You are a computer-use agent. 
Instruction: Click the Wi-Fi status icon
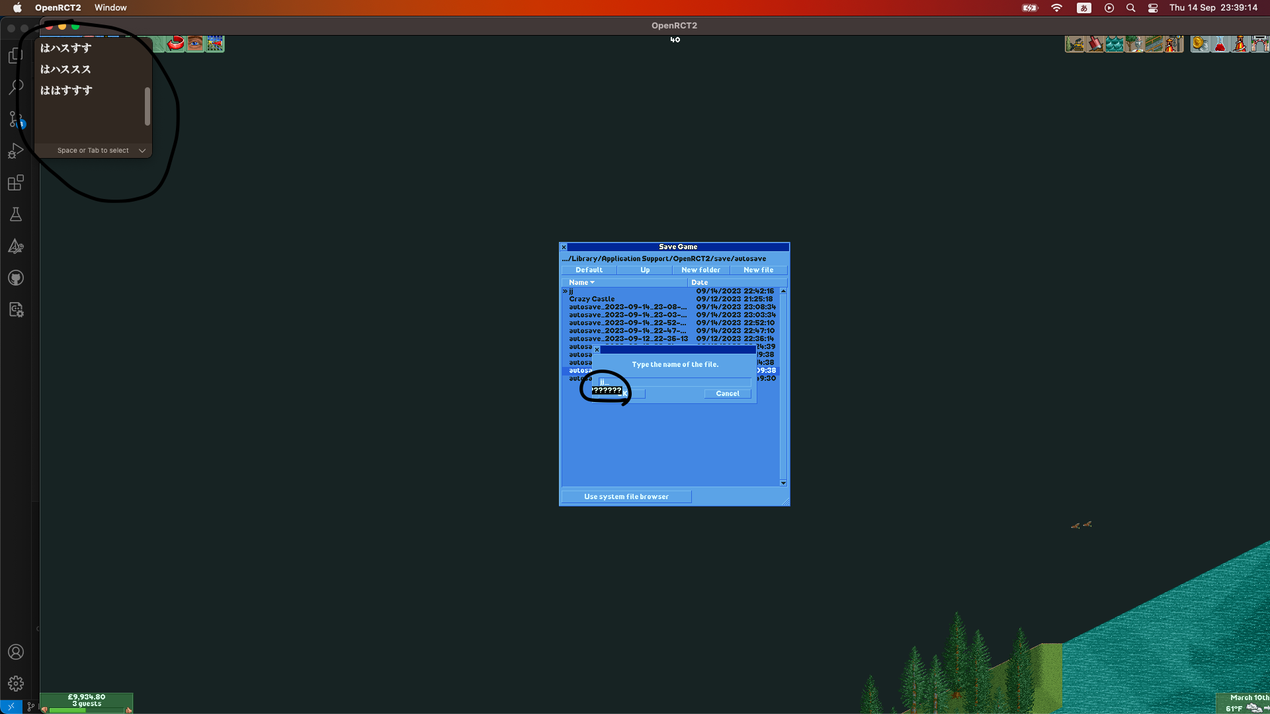[1057, 8]
